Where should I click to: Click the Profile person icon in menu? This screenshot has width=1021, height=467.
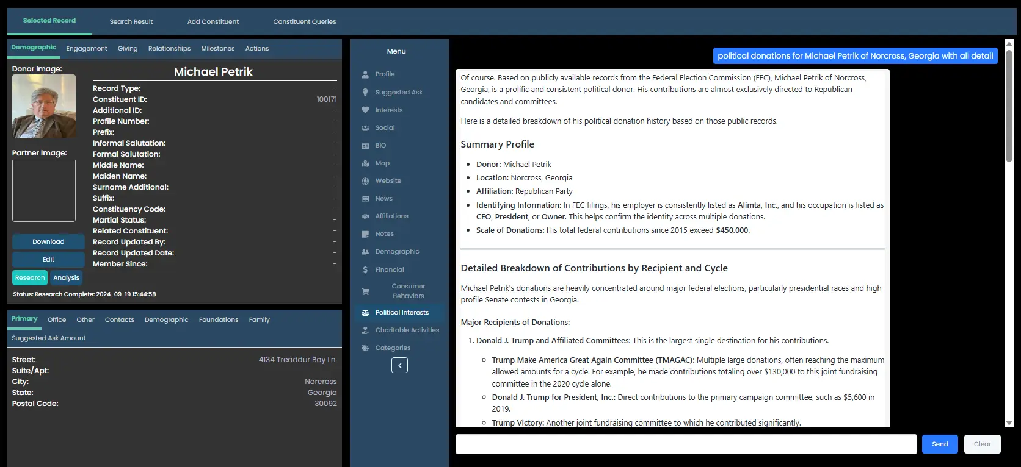(365, 74)
